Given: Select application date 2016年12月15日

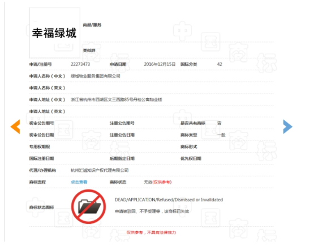Looking at the screenshot, I should pos(160,64).
